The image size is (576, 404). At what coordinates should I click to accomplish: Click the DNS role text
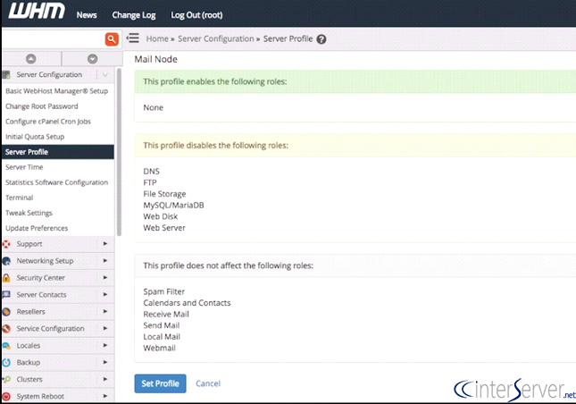[x=151, y=172]
